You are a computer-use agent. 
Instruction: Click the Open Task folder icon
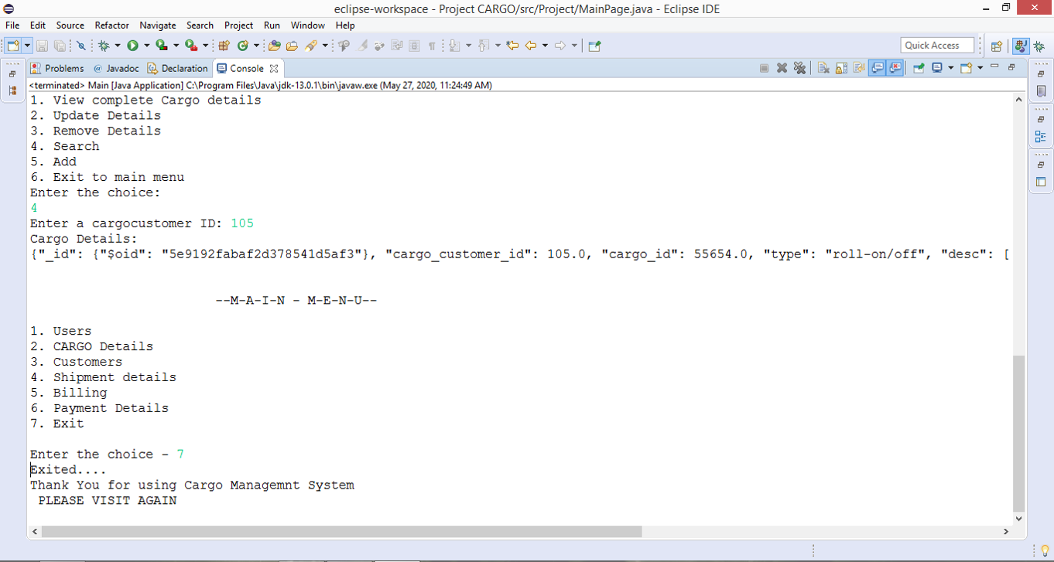[292, 46]
